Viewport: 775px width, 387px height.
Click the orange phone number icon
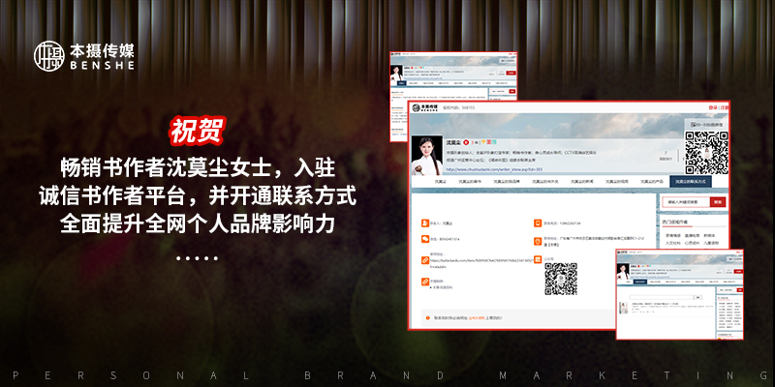[x=536, y=221]
